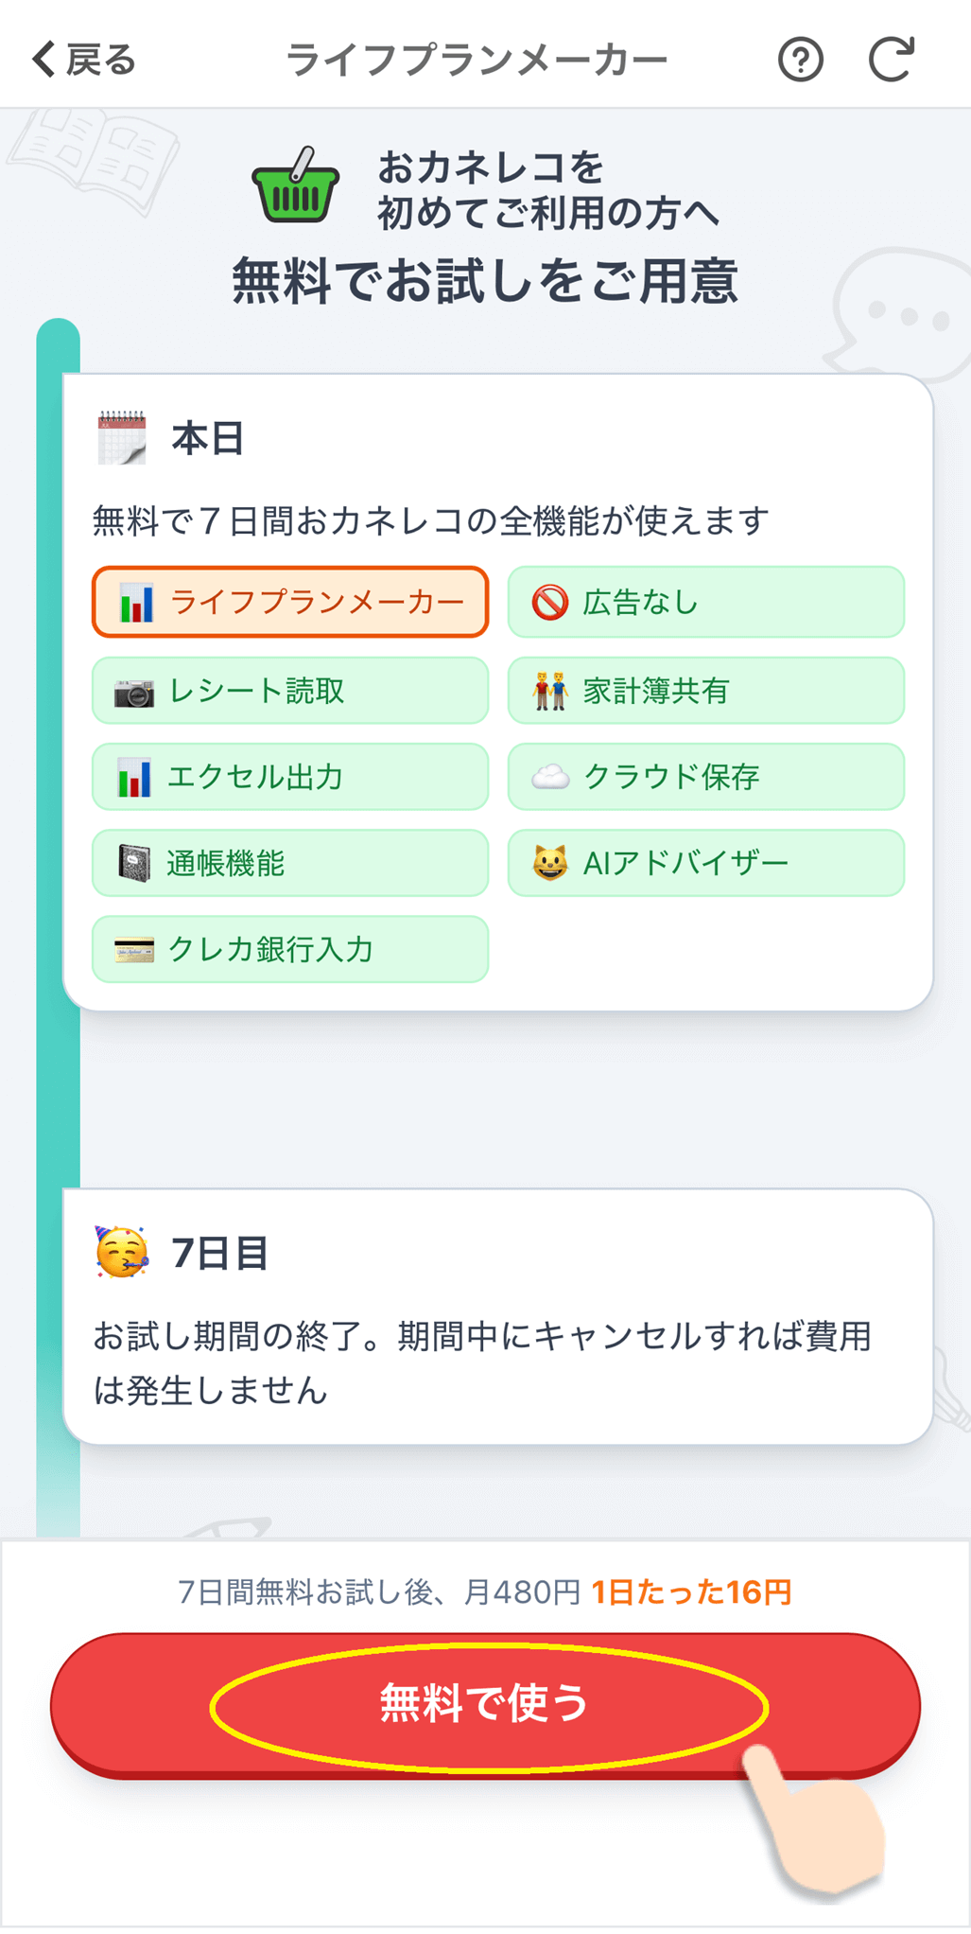Click the 1日たった16円 price text
The image size is (971, 1934).
pyautogui.click(x=691, y=1592)
